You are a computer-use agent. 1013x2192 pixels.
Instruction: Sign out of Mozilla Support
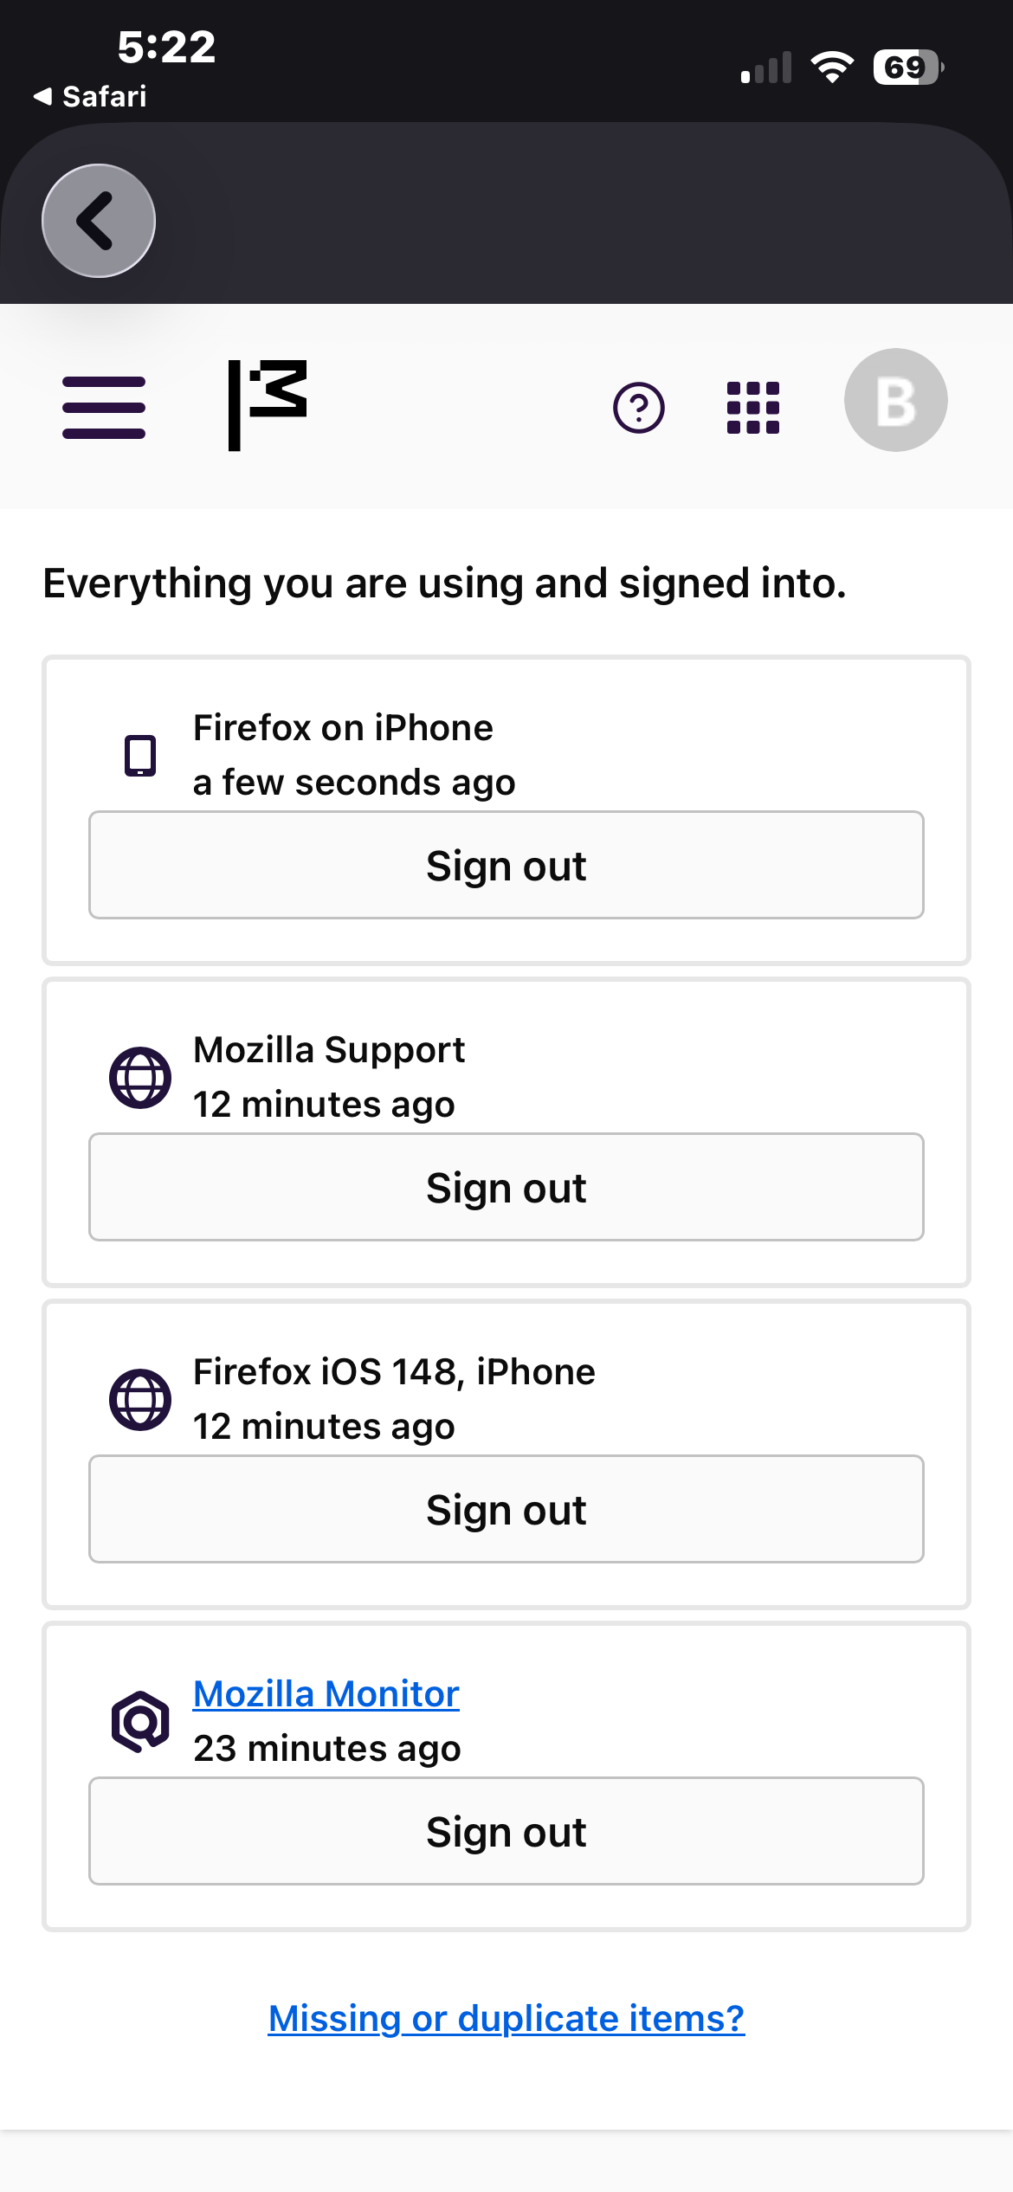coord(506,1188)
